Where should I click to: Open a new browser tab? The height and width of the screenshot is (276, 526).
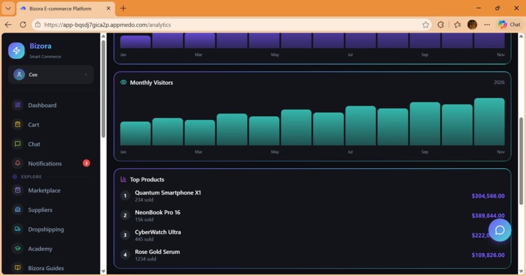(x=123, y=8)
